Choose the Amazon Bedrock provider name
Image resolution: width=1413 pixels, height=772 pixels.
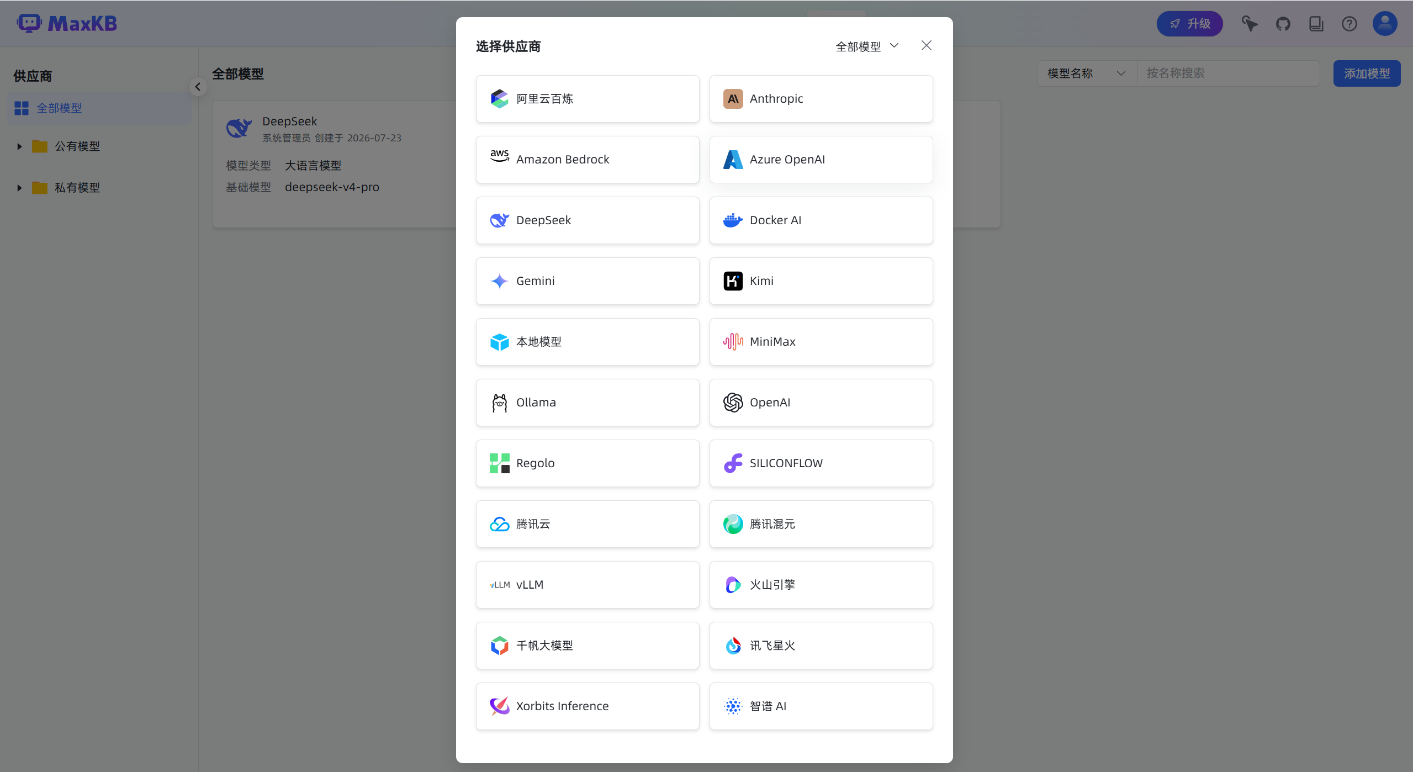click(x=562, y=160)
